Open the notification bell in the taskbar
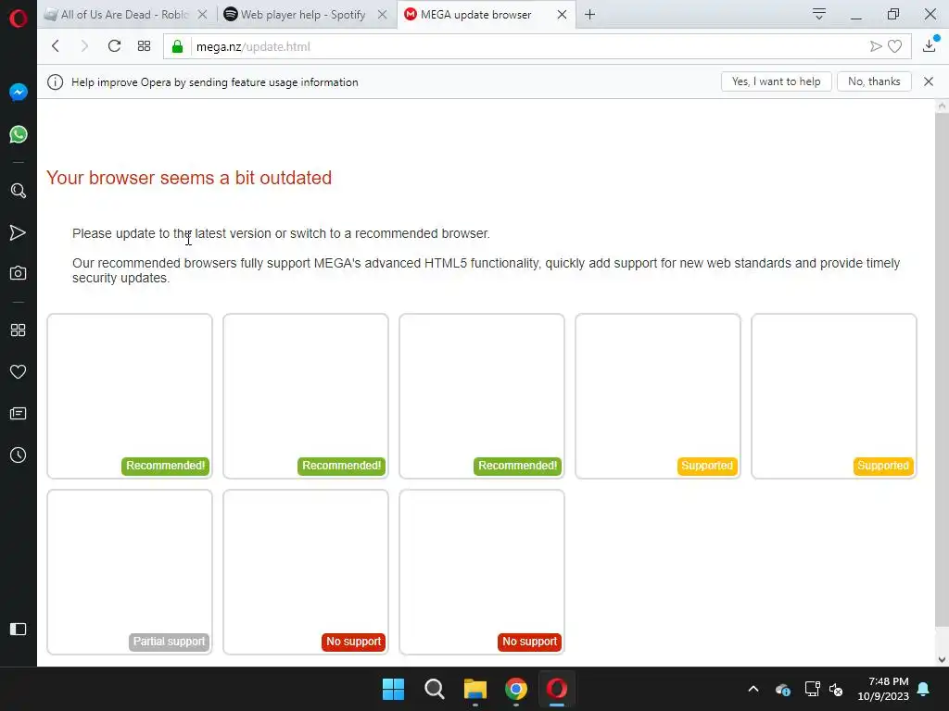 coord(924,689)
